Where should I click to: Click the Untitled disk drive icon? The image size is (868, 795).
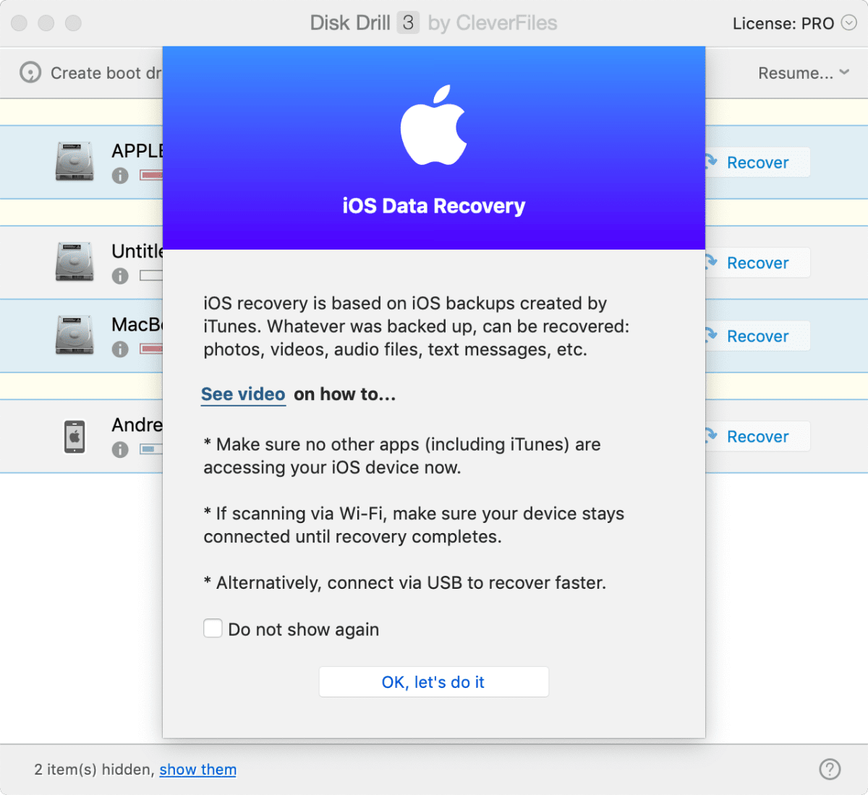pyautogui.click(x=75, y=261)
